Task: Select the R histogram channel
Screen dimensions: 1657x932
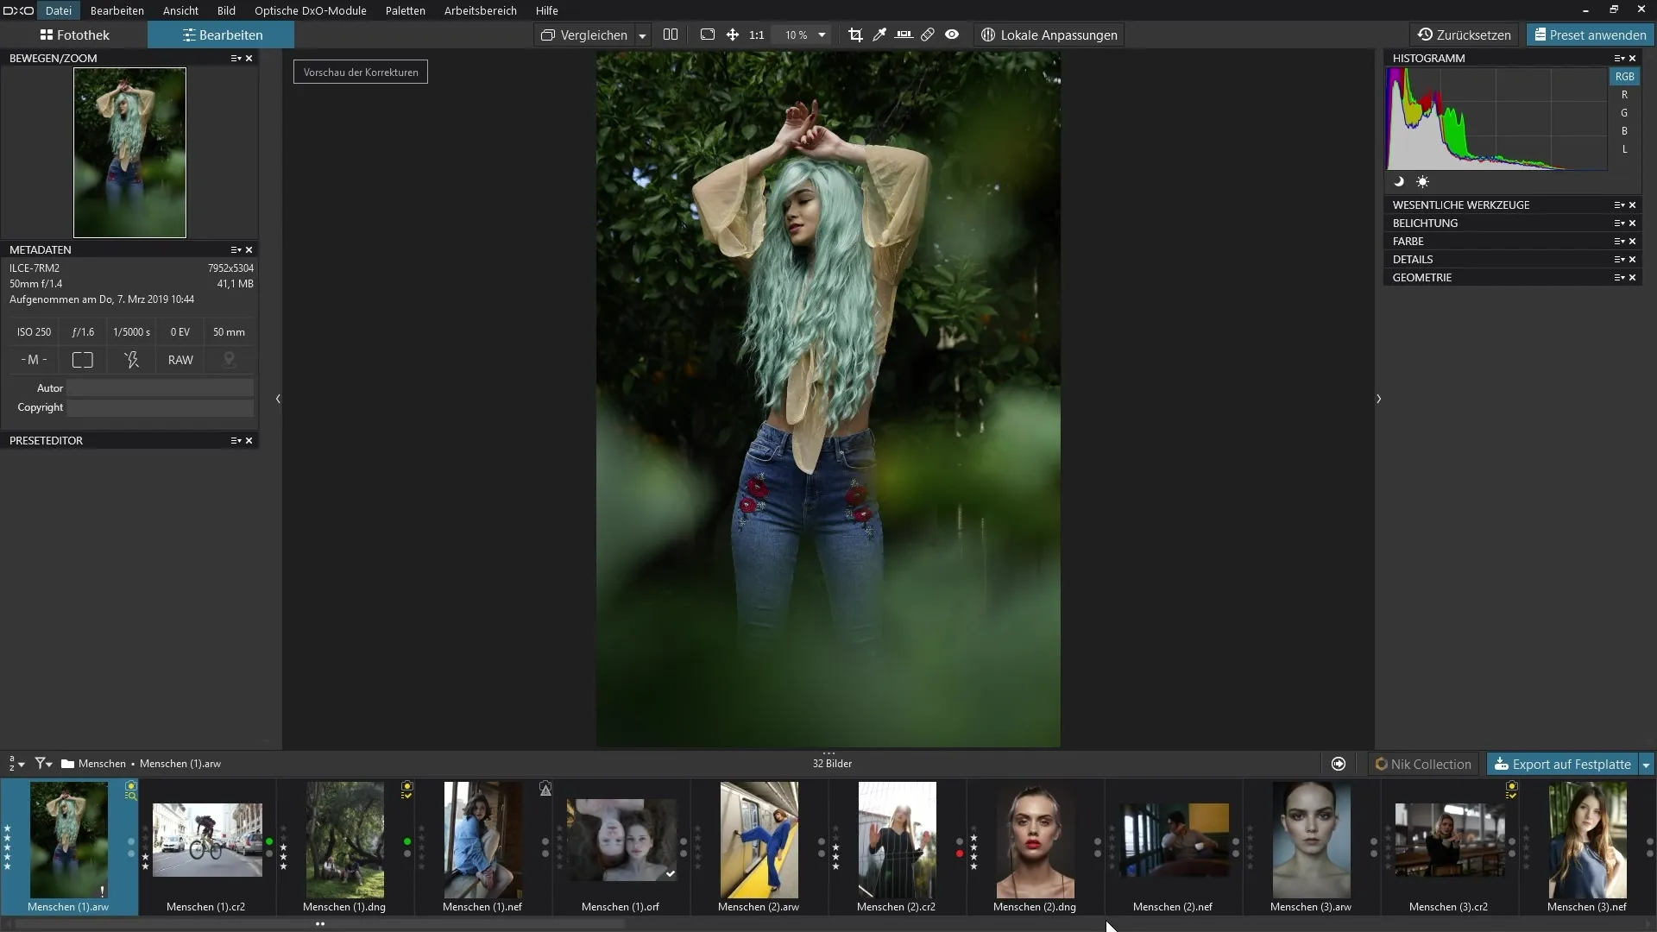Action: [x=1624, y=95]
